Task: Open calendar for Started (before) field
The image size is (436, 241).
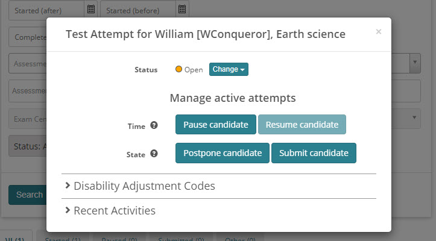Action: [182, 9]
